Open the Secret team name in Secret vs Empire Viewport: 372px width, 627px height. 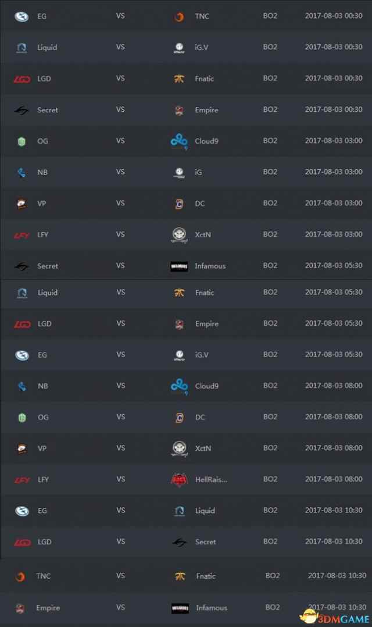[x=48, y=110]
